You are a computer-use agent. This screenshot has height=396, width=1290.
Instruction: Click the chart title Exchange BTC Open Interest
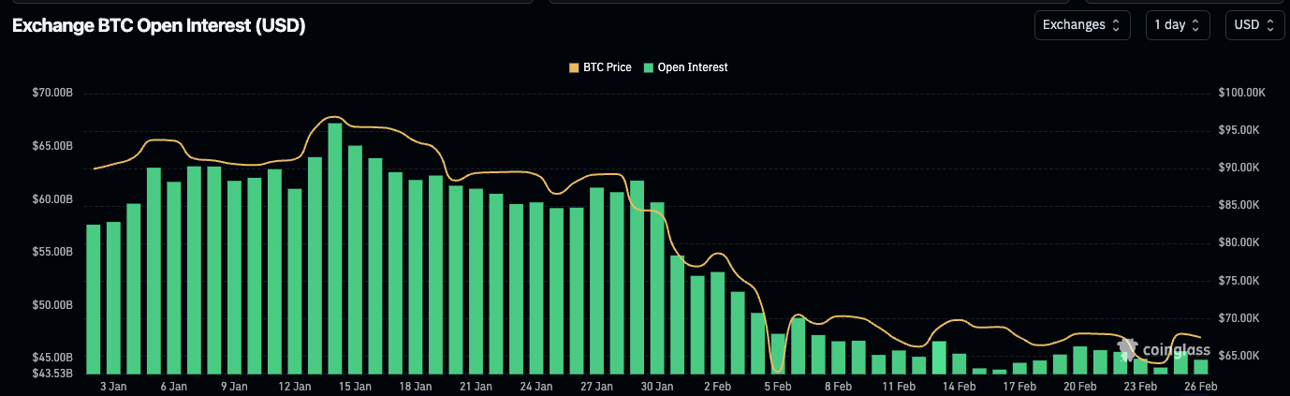158,26
